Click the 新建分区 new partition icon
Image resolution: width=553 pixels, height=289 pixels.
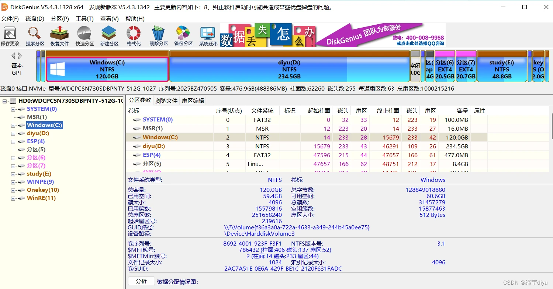[x=109, y=36]
